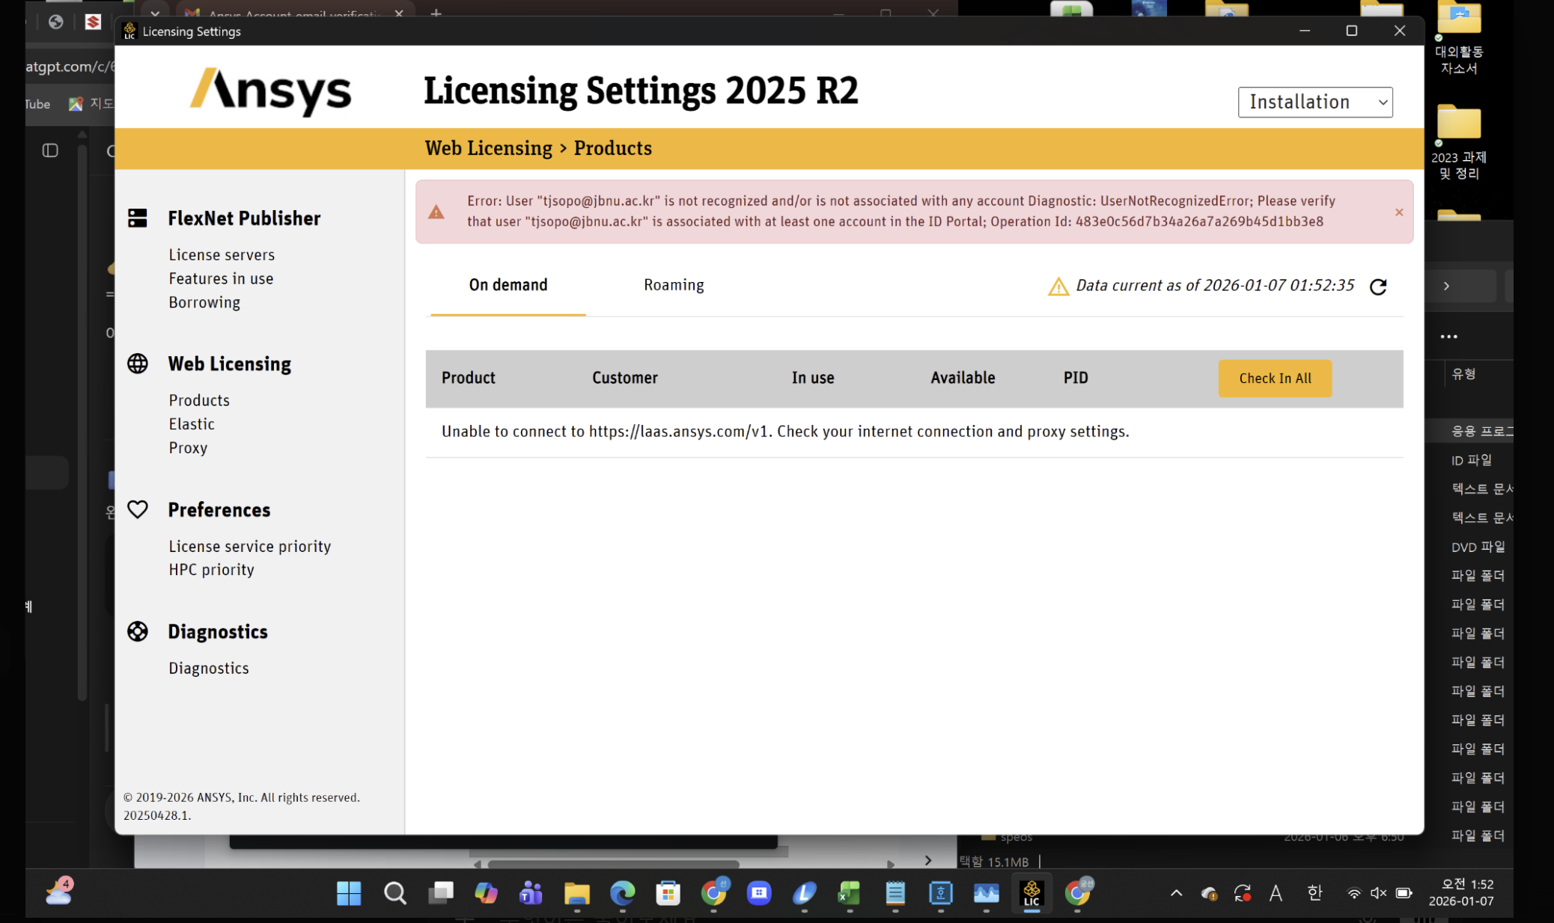
Task: Open License servers page
Action: [221, 255]
